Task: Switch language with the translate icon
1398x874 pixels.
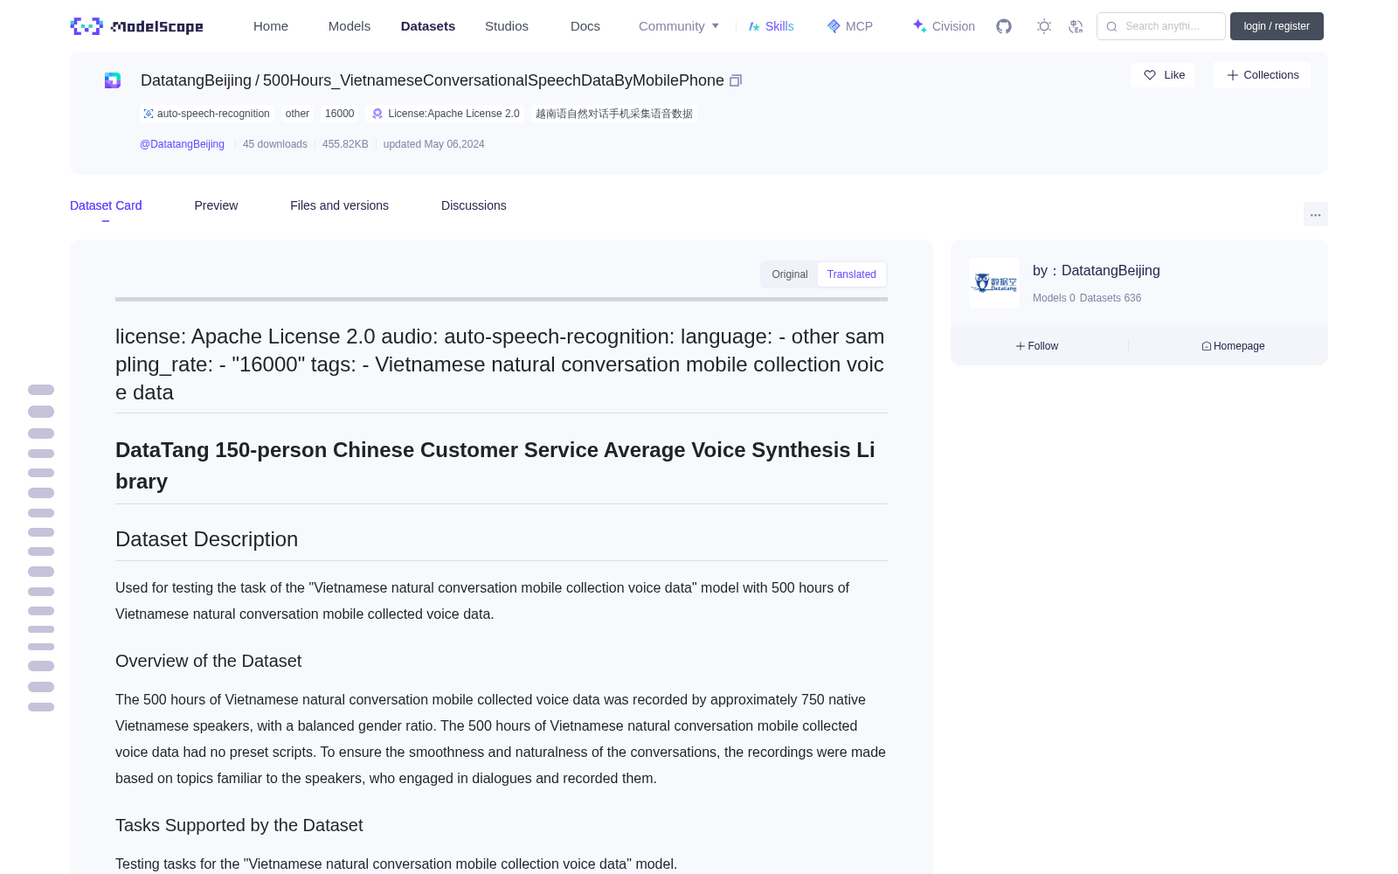Action: tap(1076, 26)
